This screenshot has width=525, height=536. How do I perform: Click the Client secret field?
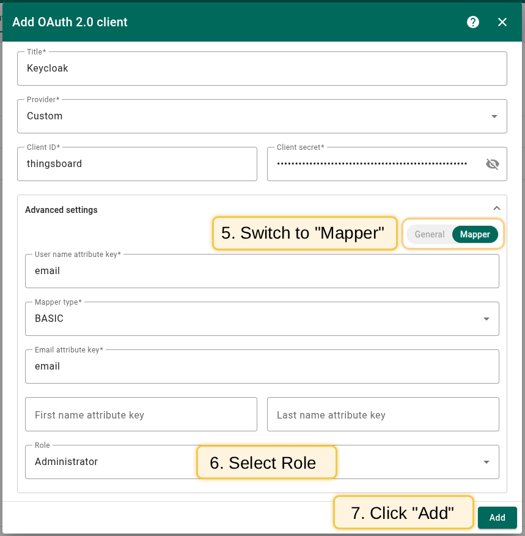(372, 164)
